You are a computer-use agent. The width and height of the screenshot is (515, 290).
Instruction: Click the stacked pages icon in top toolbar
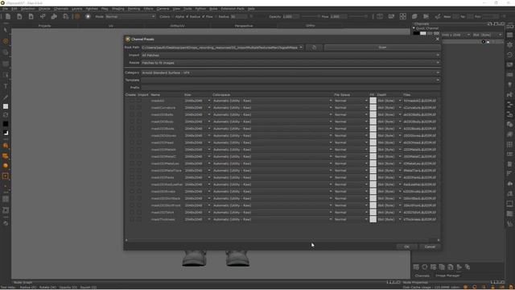click(x=414, y=16)
